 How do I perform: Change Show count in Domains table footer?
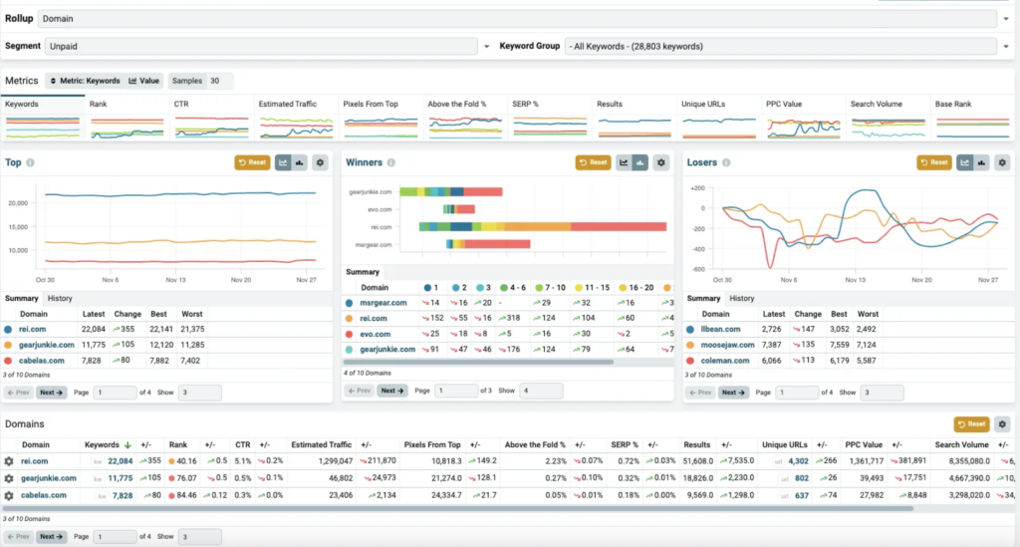tap(199, 537)
